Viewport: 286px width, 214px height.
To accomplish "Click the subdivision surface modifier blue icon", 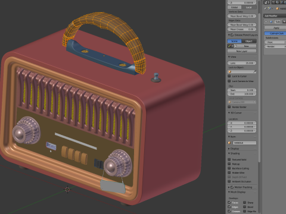I will pos(271,21).
